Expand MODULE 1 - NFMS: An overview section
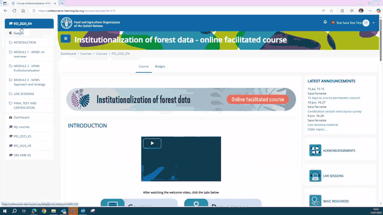The image size is (383, 215). (x=29, y=54)
